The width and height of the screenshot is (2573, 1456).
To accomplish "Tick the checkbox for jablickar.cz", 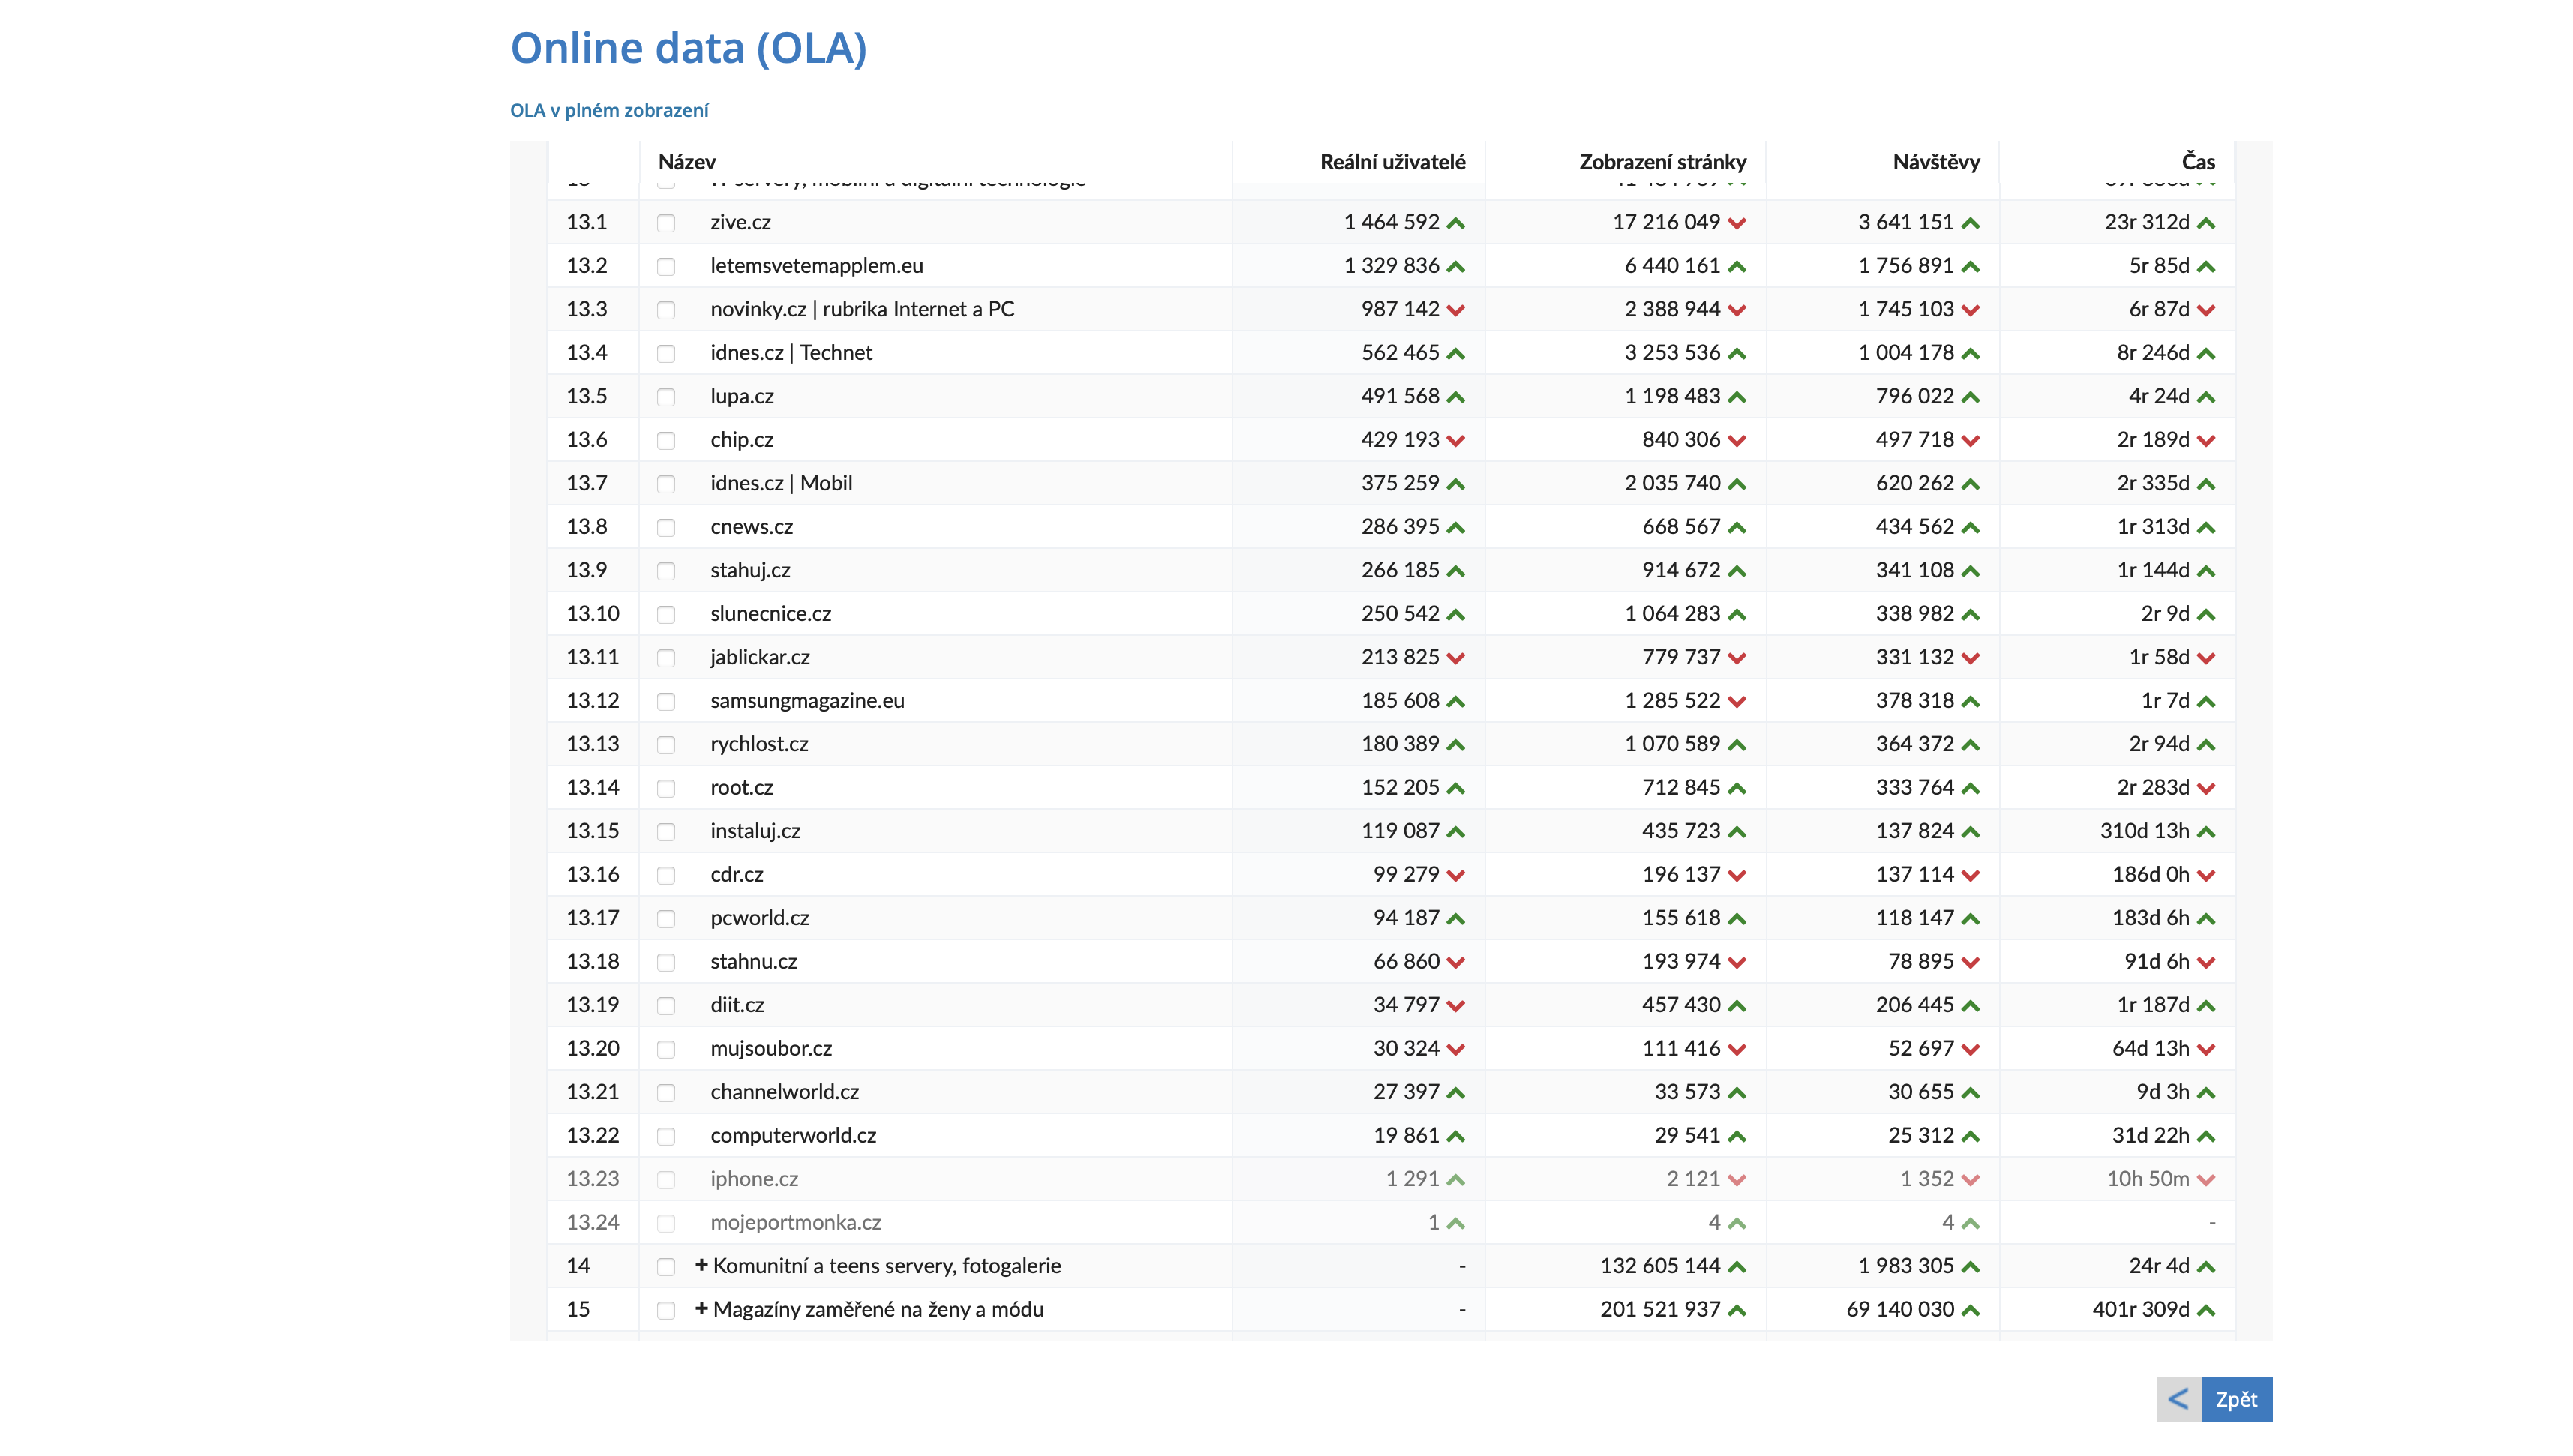I will pyautogui.click(x=666, y=658).
